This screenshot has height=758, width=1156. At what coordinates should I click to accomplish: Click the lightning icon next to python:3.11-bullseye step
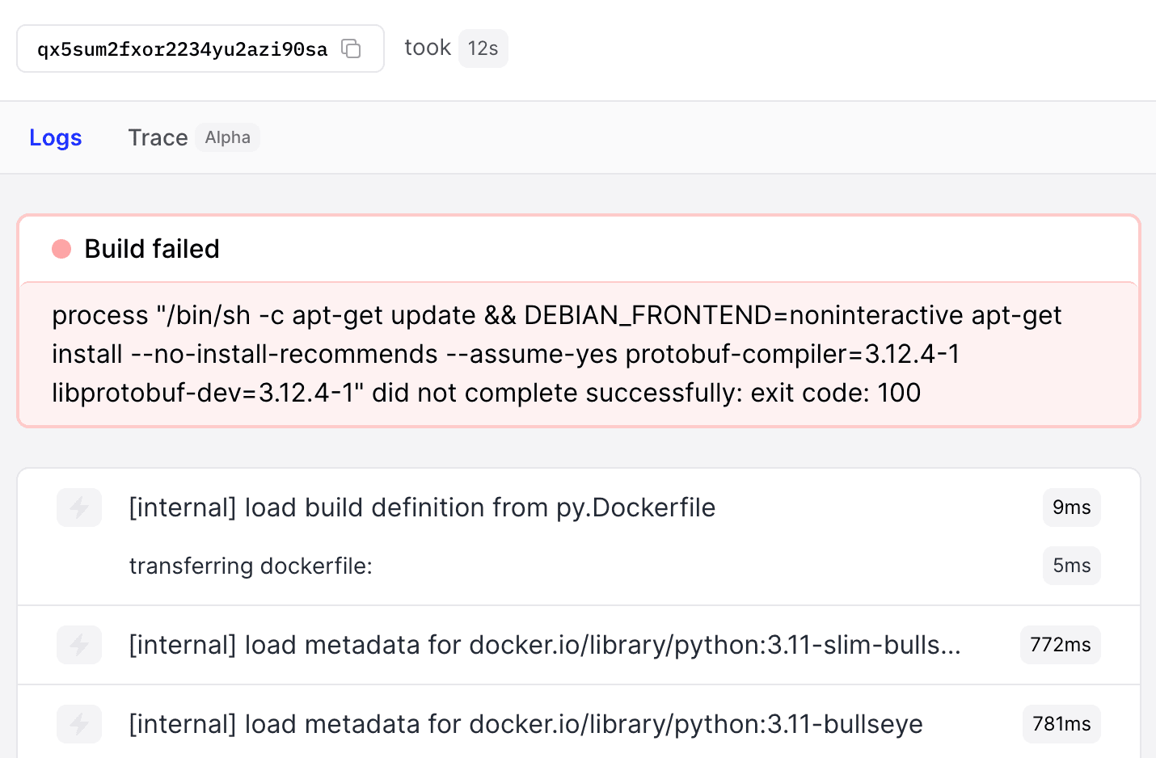point(78,724)
